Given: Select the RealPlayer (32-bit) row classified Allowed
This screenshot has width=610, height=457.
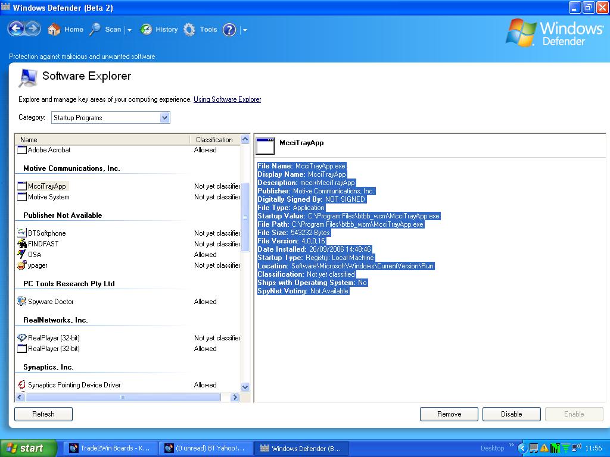Looking at the screenshot, I should click(x=129, y=349).
